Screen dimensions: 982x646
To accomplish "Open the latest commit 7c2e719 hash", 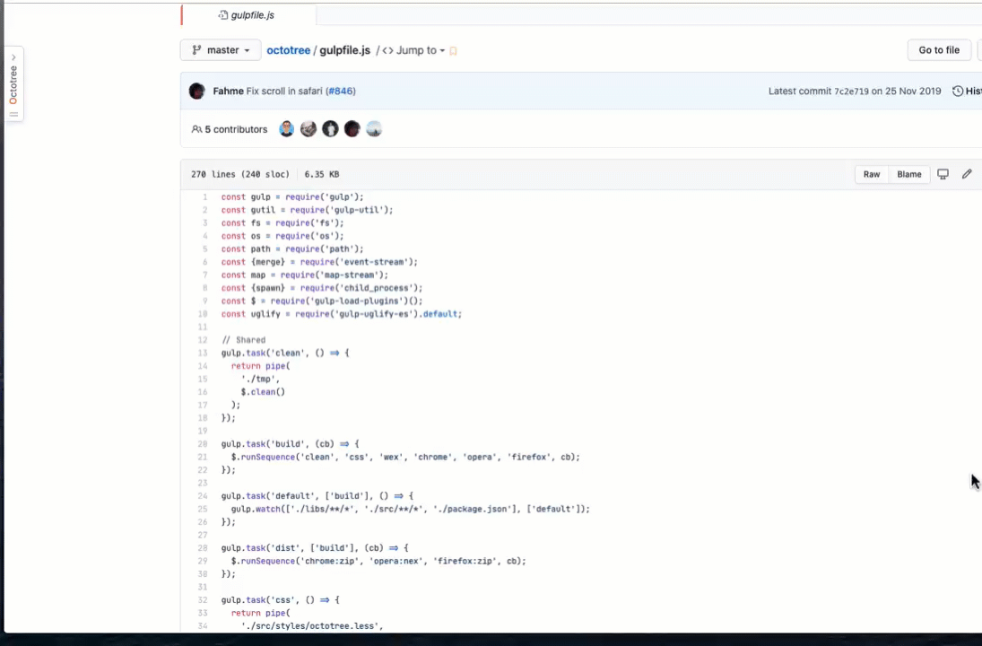I will click(x=851, y=92).
